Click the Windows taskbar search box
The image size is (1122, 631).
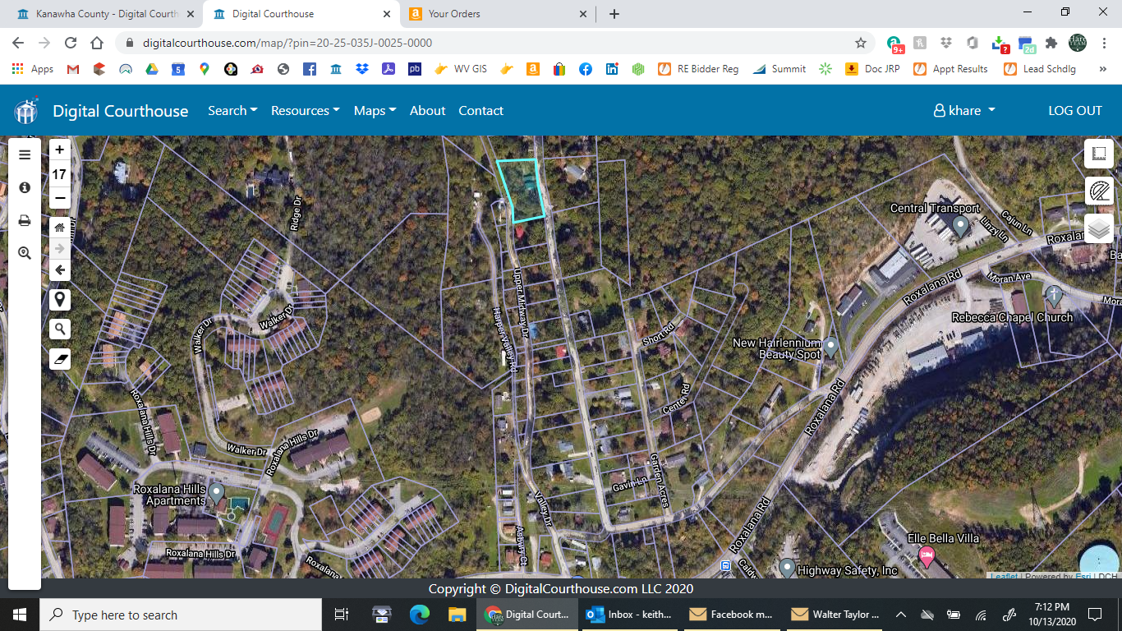click(x=181, y=615)
